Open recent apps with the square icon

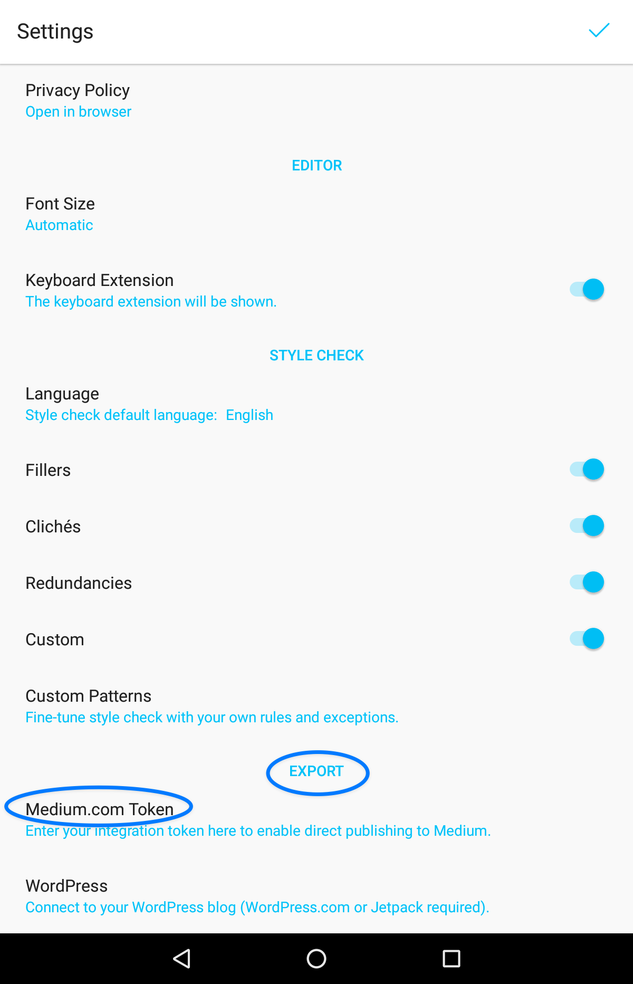point(451,958)
